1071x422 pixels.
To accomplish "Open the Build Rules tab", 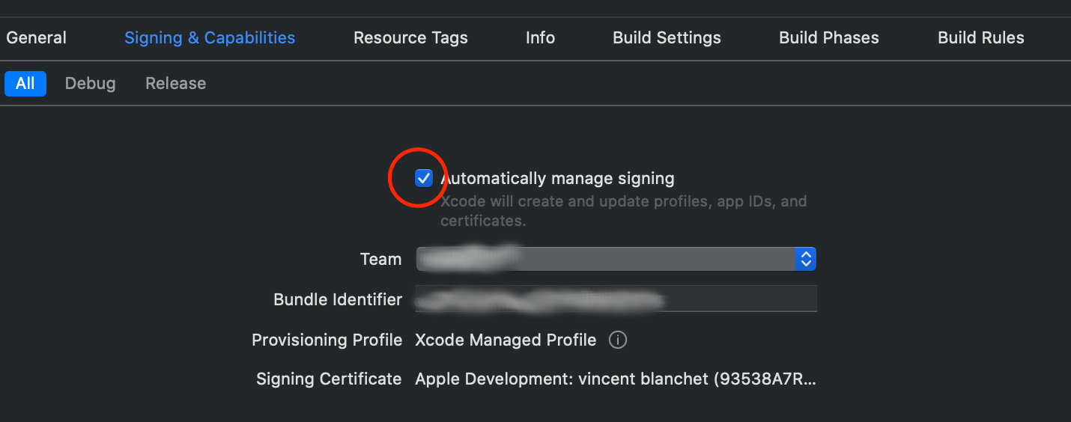I will [981, 37].
